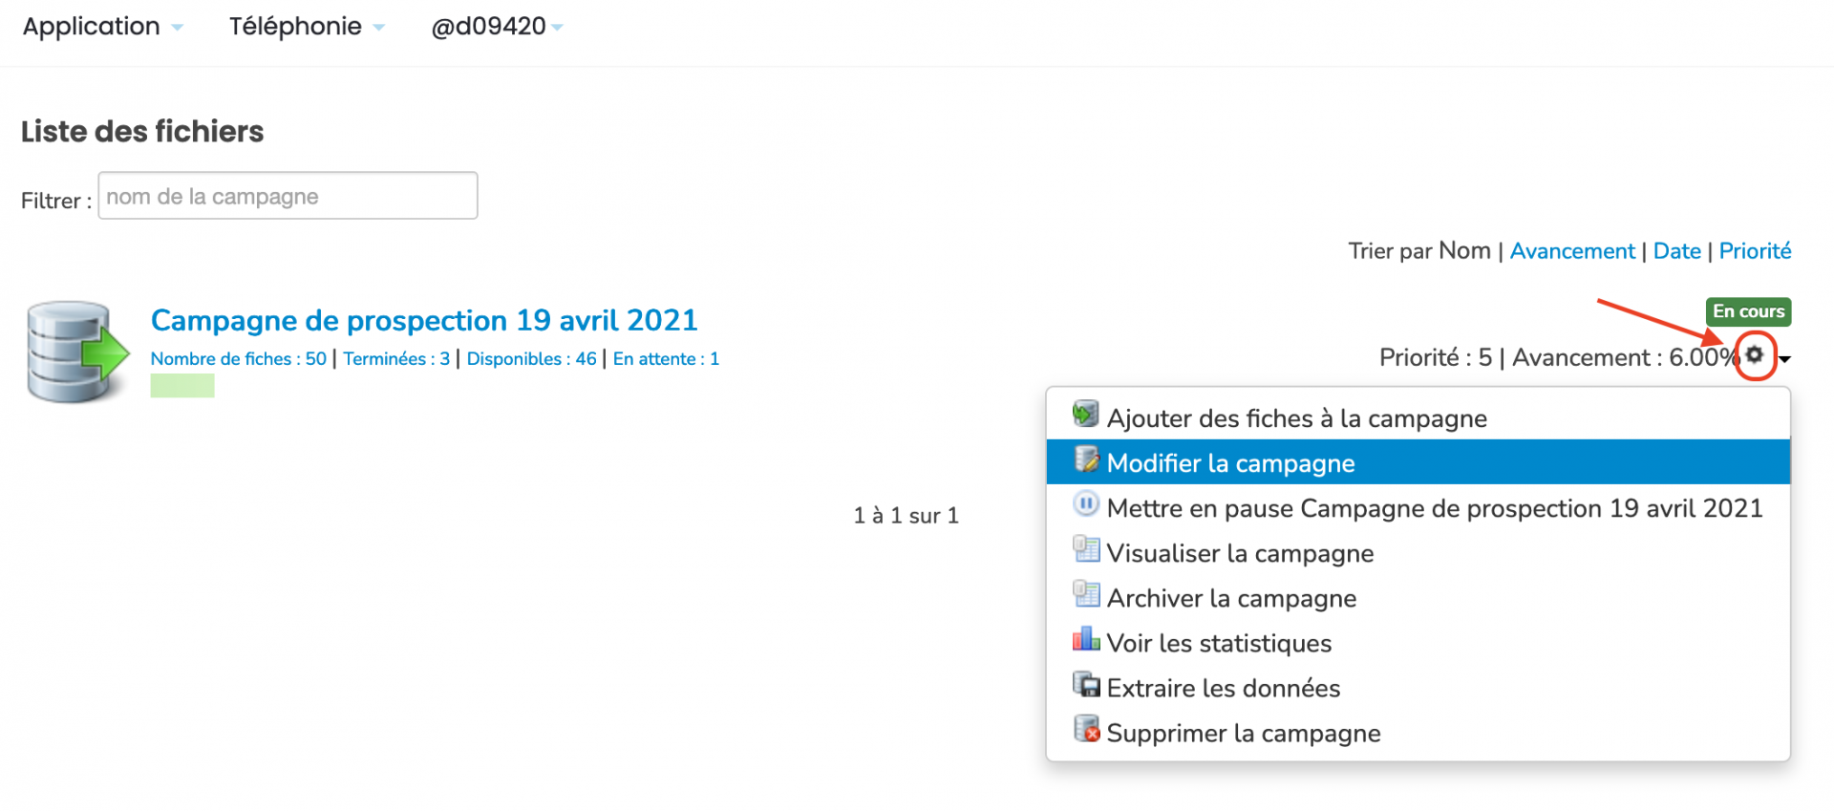Image resolution: width=1834 pixels, height=811 pixels.
Task: Open the Application dropdown menu
Action: pos(102,26)
